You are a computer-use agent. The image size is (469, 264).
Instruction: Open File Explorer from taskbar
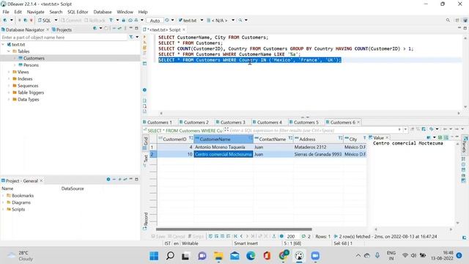218,256
